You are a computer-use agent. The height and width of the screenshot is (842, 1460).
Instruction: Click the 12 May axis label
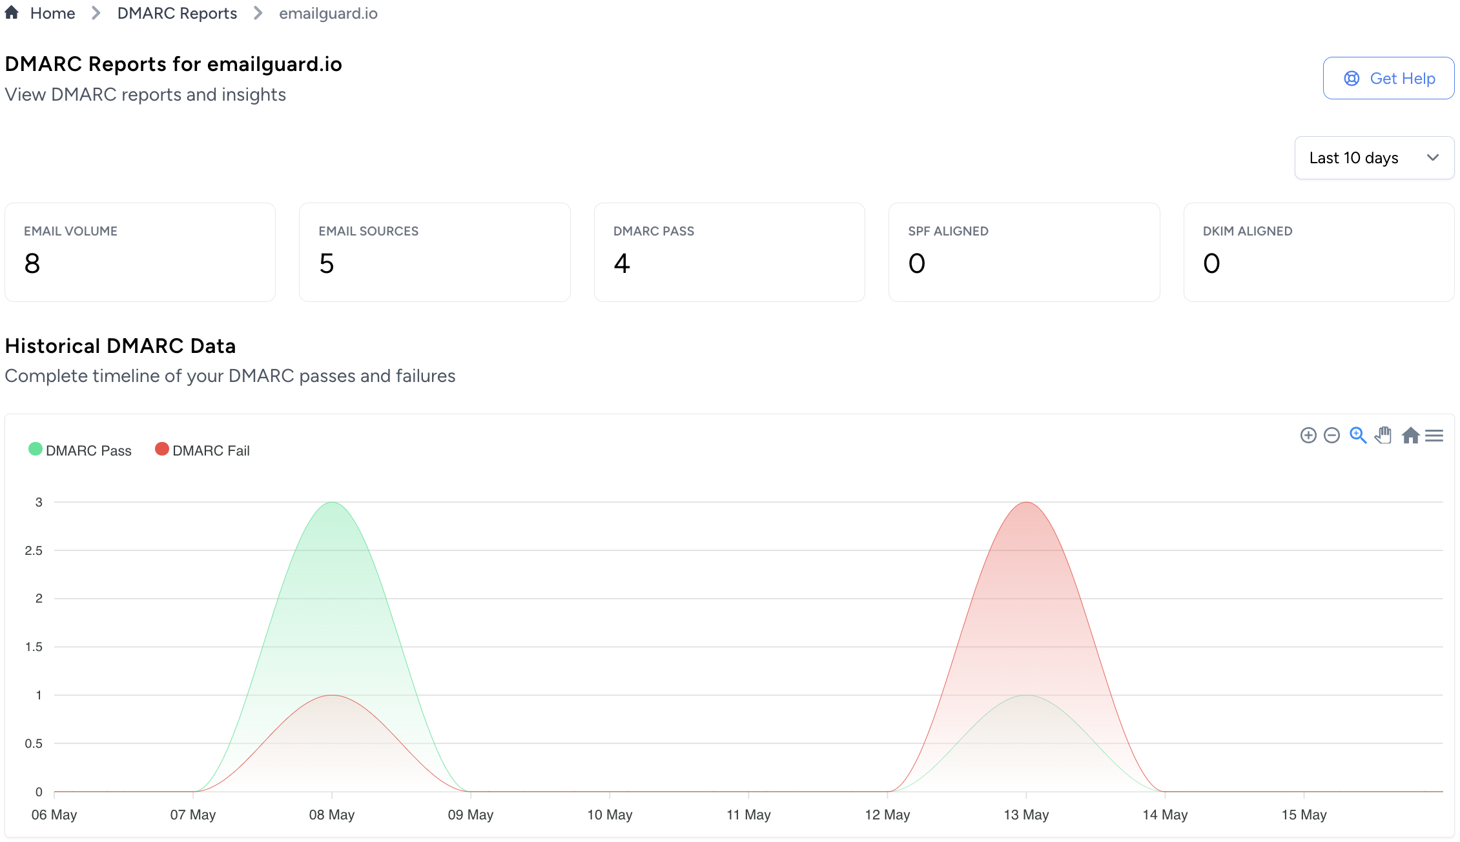point(887,815)
